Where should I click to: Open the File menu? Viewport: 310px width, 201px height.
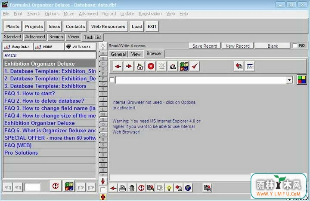click(6, 14)
